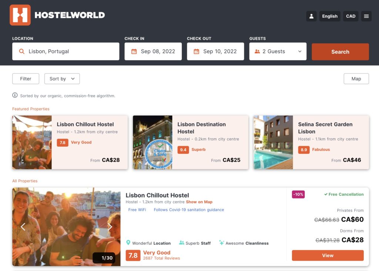Click the search magnifier icon in Location field
The image size is (379, 271).
(x=21, y=51)
